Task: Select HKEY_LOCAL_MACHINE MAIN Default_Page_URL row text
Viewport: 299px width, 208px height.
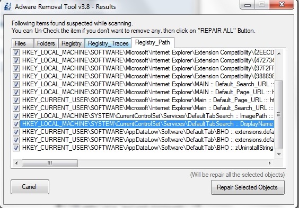Action: point(148,92)
